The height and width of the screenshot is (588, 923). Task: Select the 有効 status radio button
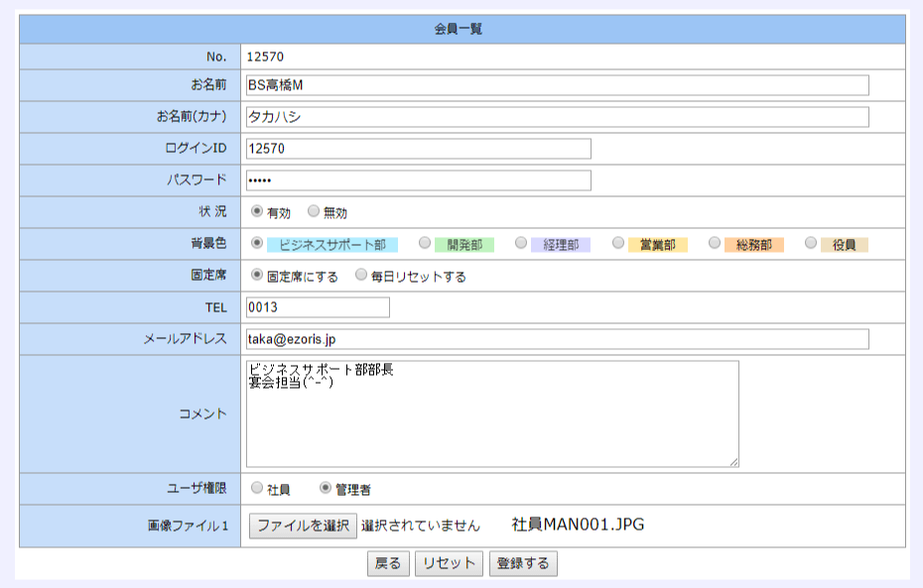(x=257, y=211)
